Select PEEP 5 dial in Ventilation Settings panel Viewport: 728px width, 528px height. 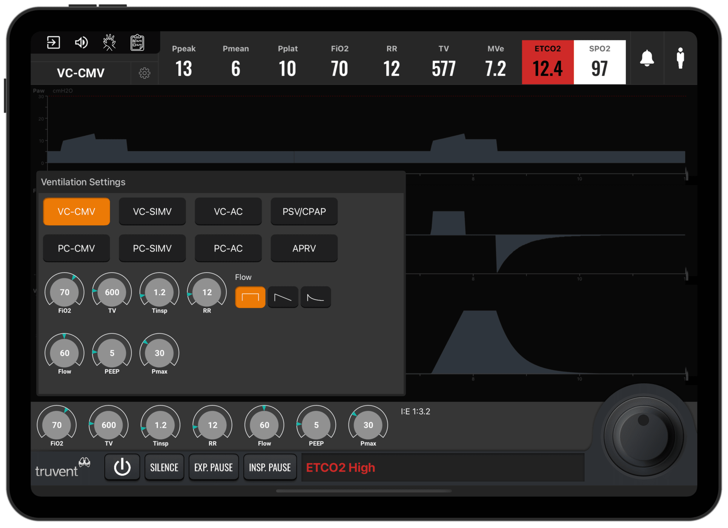[112, 353]
